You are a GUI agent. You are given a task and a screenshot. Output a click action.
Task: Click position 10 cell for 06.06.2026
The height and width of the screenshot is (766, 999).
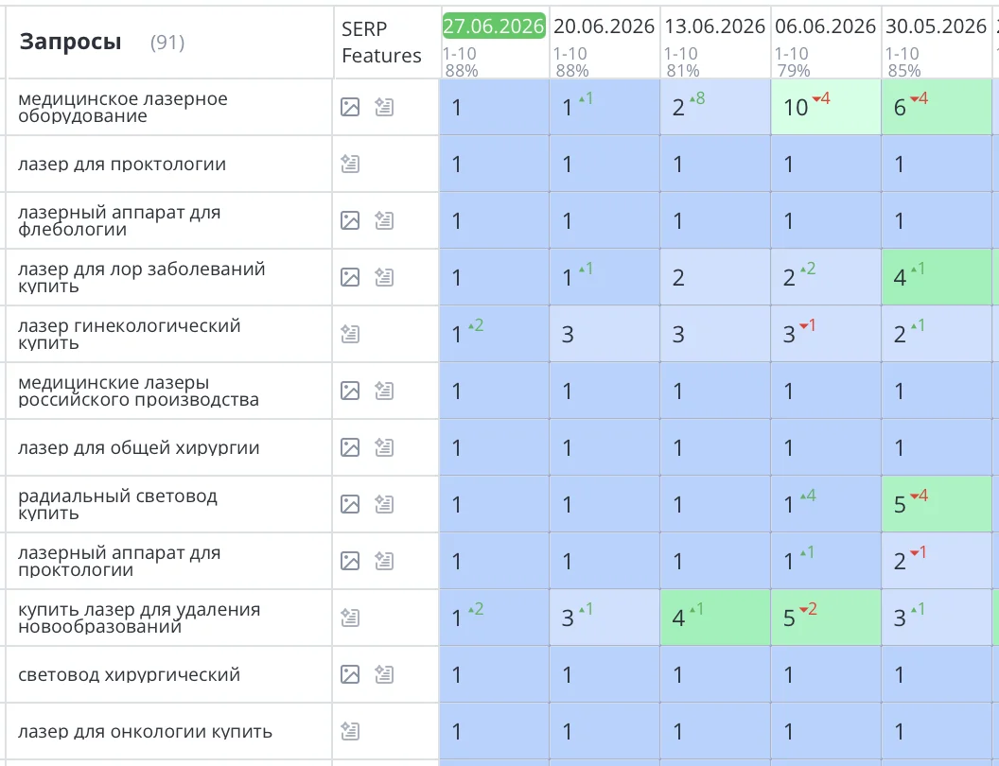point(826,107)
